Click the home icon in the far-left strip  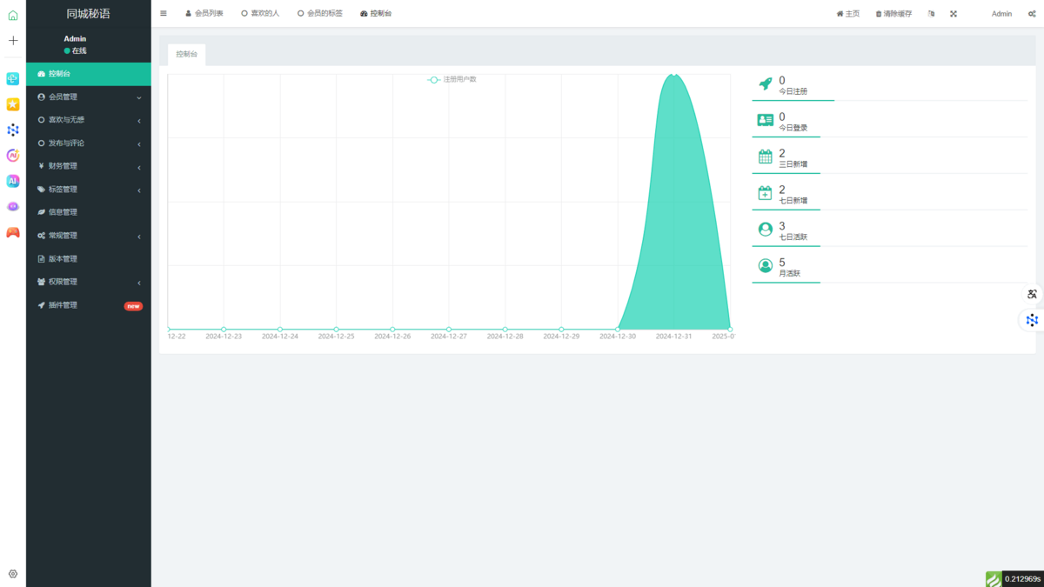[13, 15]
